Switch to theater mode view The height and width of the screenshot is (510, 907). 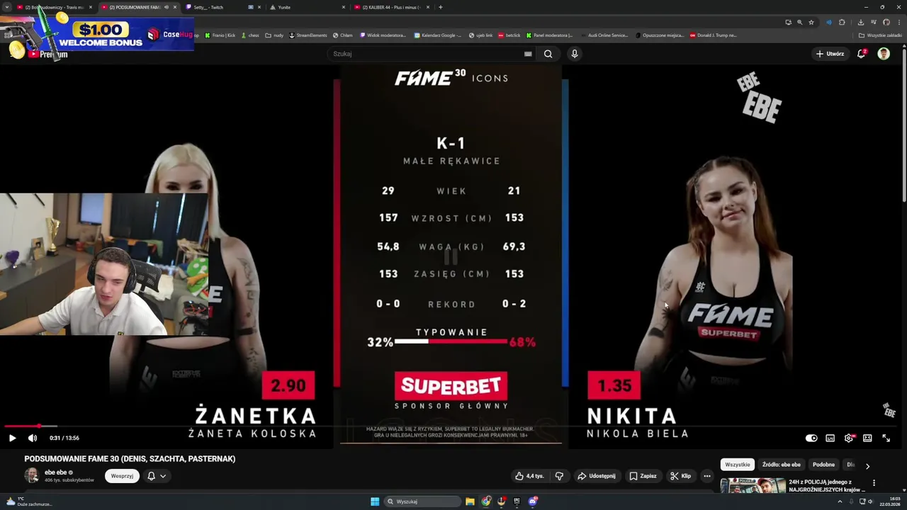pyautogui.click(x=867, y=438)
